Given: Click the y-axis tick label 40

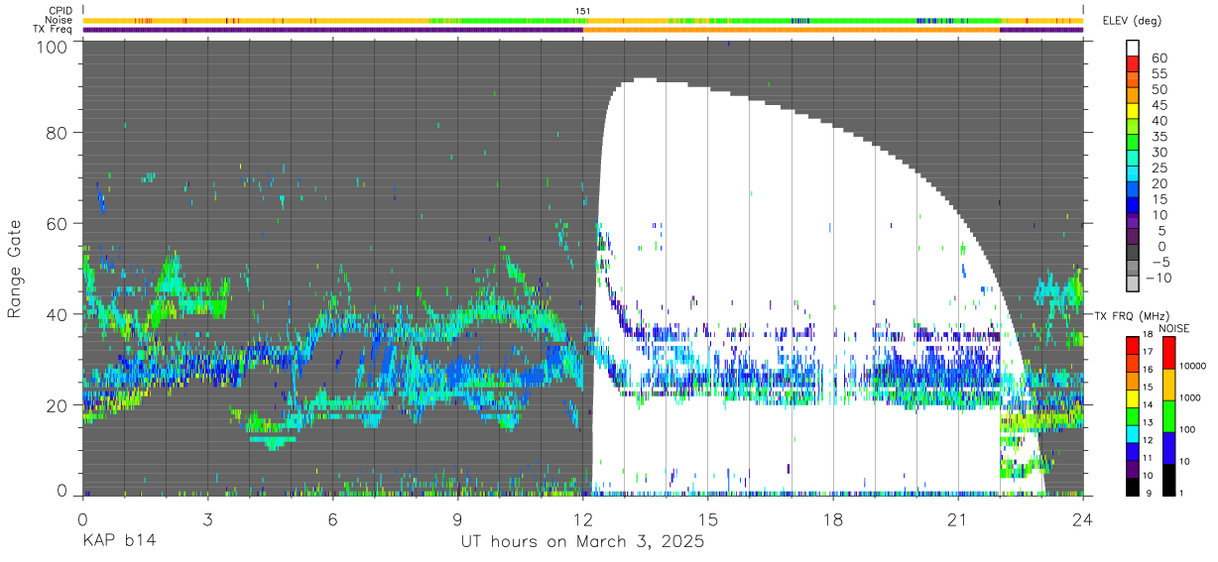Looking at the screenshot, I should click(x=57, y=314).
